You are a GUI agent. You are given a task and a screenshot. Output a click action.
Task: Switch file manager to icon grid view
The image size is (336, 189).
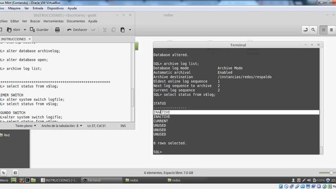pyautogui.click(x=323, y=30)
